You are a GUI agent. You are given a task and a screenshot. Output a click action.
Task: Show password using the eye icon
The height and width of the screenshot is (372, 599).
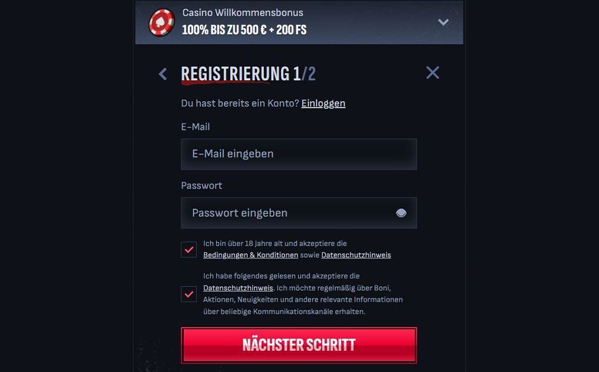(401, 213)
